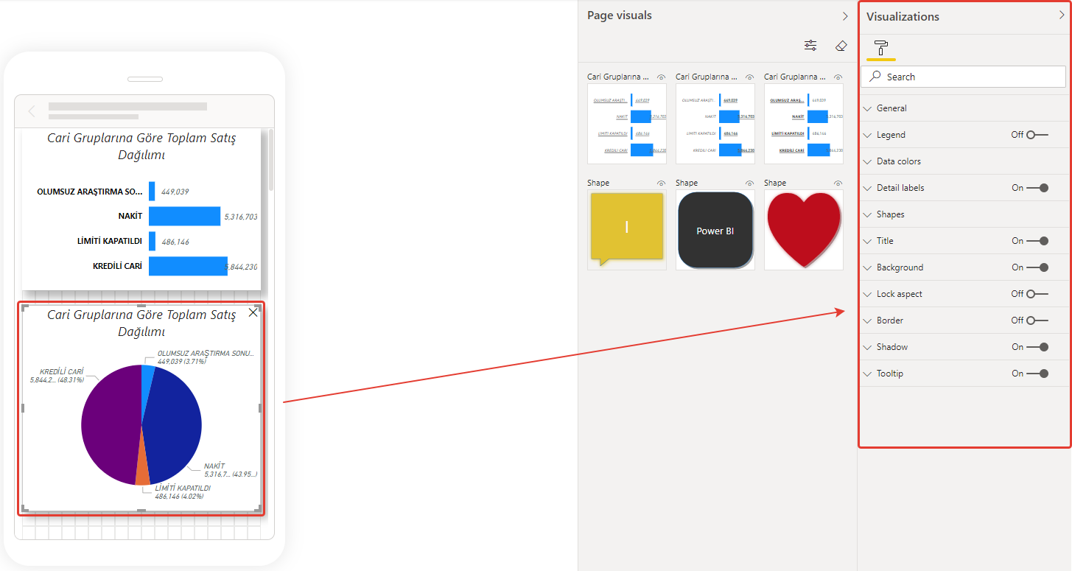This screenshot has height=571, width=1072.
Task: Click the format paint roller icon
Action: 880,47
